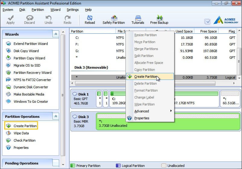
Task: Click the Flag column header
Action: [228, 31]
